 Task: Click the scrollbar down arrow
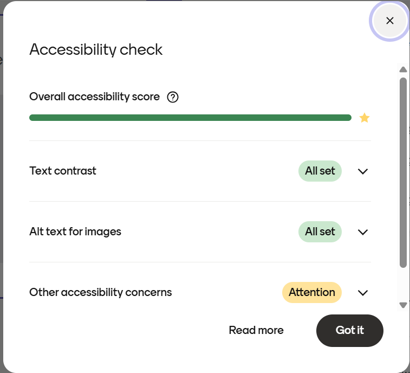tap(403, 305)
